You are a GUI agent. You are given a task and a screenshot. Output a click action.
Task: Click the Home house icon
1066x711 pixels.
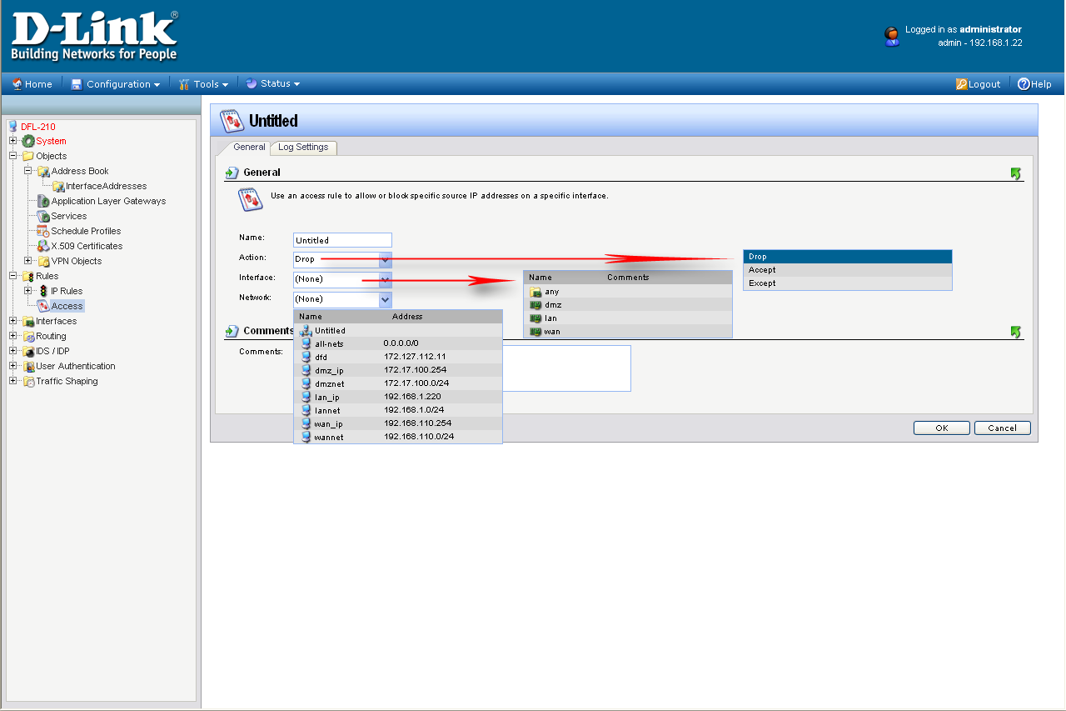pyautogui.click(x=17, y=83)
